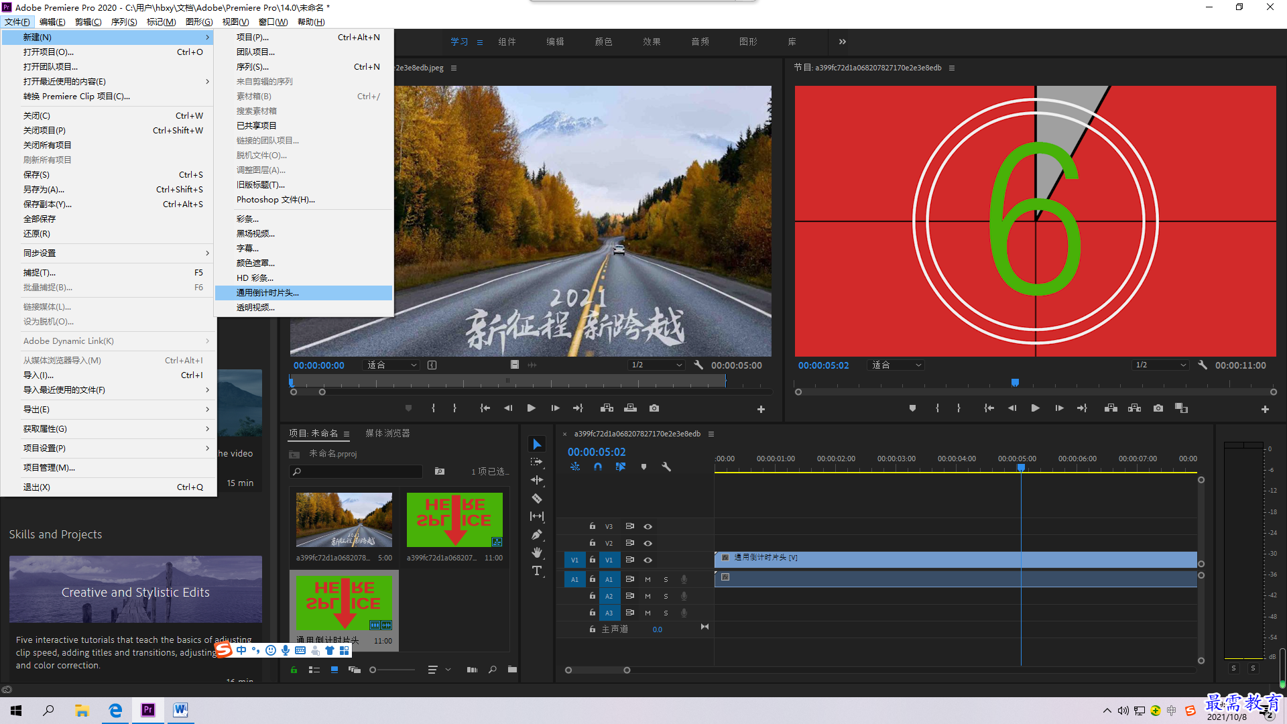This screenshot has height=724, width=1287.
Task: Click the timeline timecode 00:00:05:02
Action: pos(597,452)
